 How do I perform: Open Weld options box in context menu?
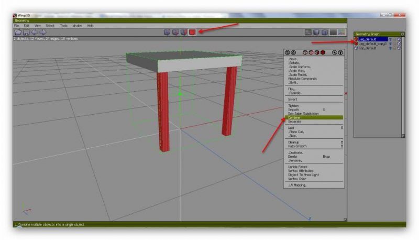pos(342,128)
